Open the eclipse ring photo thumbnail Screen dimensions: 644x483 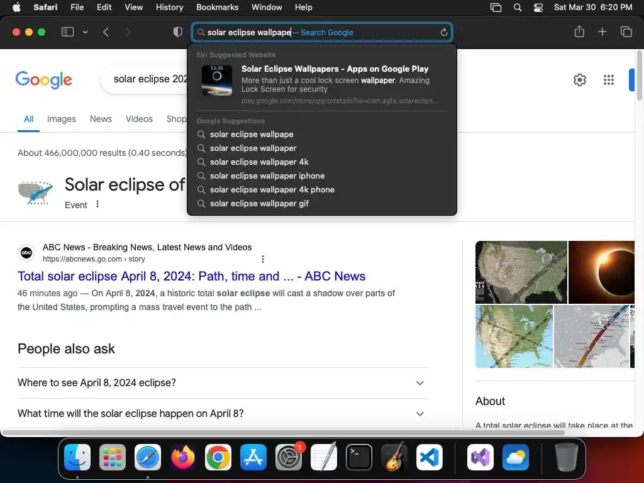coord(601,272)
